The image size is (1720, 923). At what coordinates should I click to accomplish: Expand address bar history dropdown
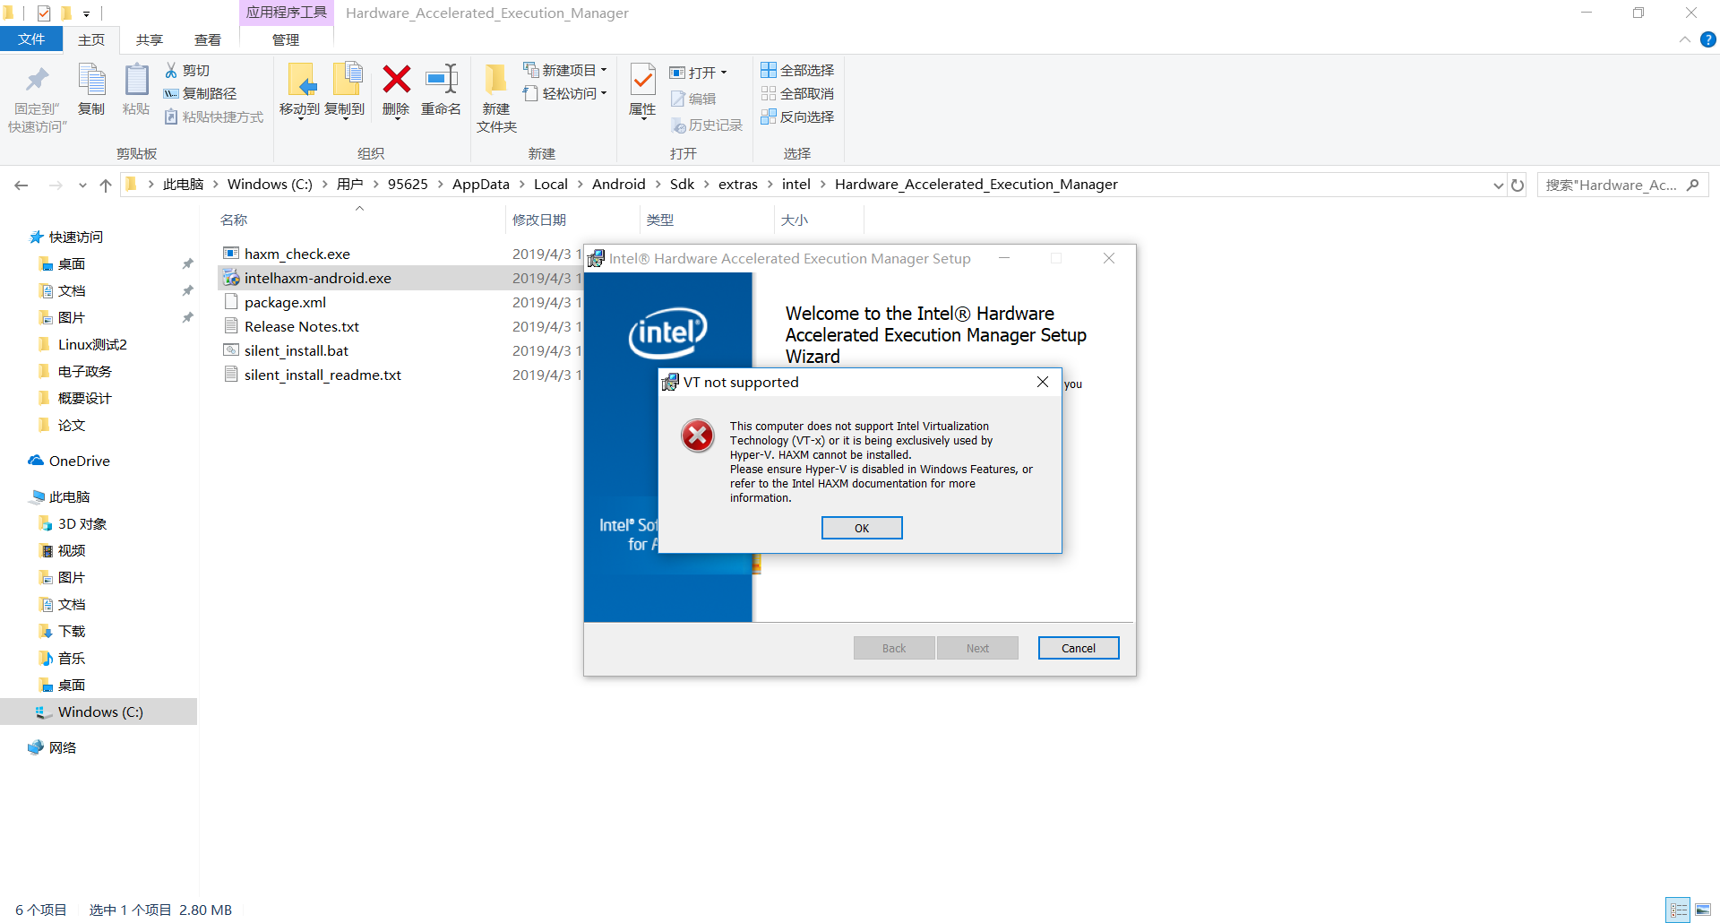1498,185
